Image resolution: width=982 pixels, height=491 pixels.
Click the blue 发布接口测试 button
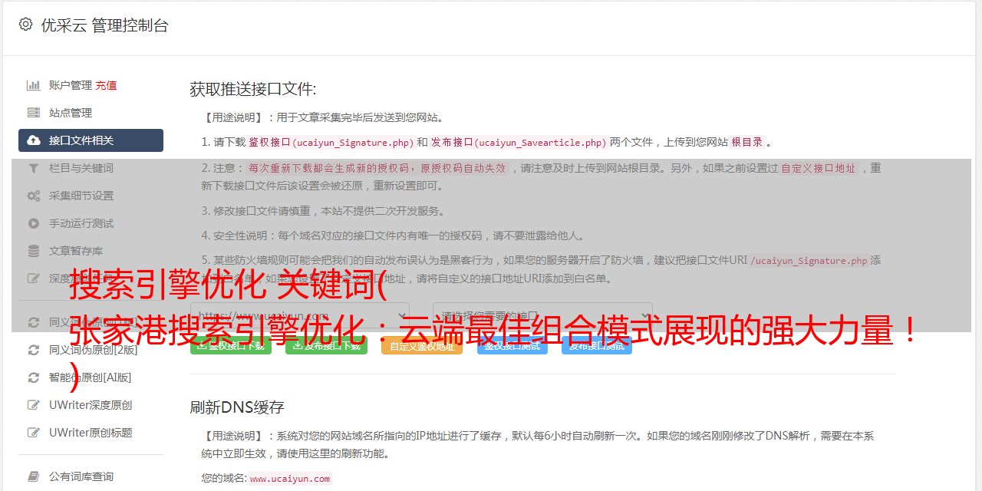tap(596, 345)
